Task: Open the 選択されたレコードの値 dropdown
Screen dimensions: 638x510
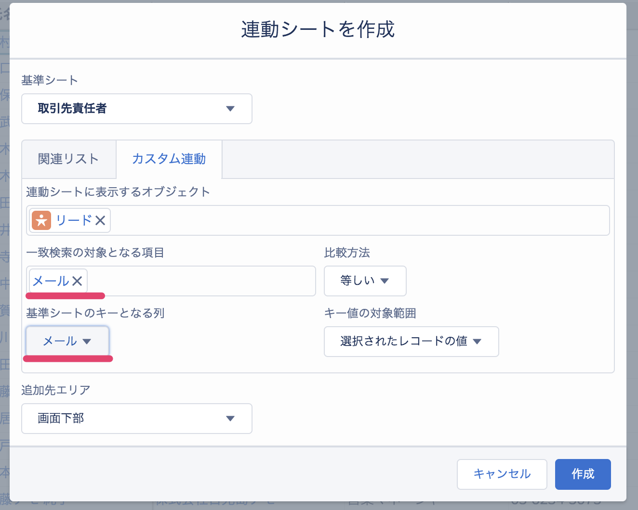Action: pos(412,342)
